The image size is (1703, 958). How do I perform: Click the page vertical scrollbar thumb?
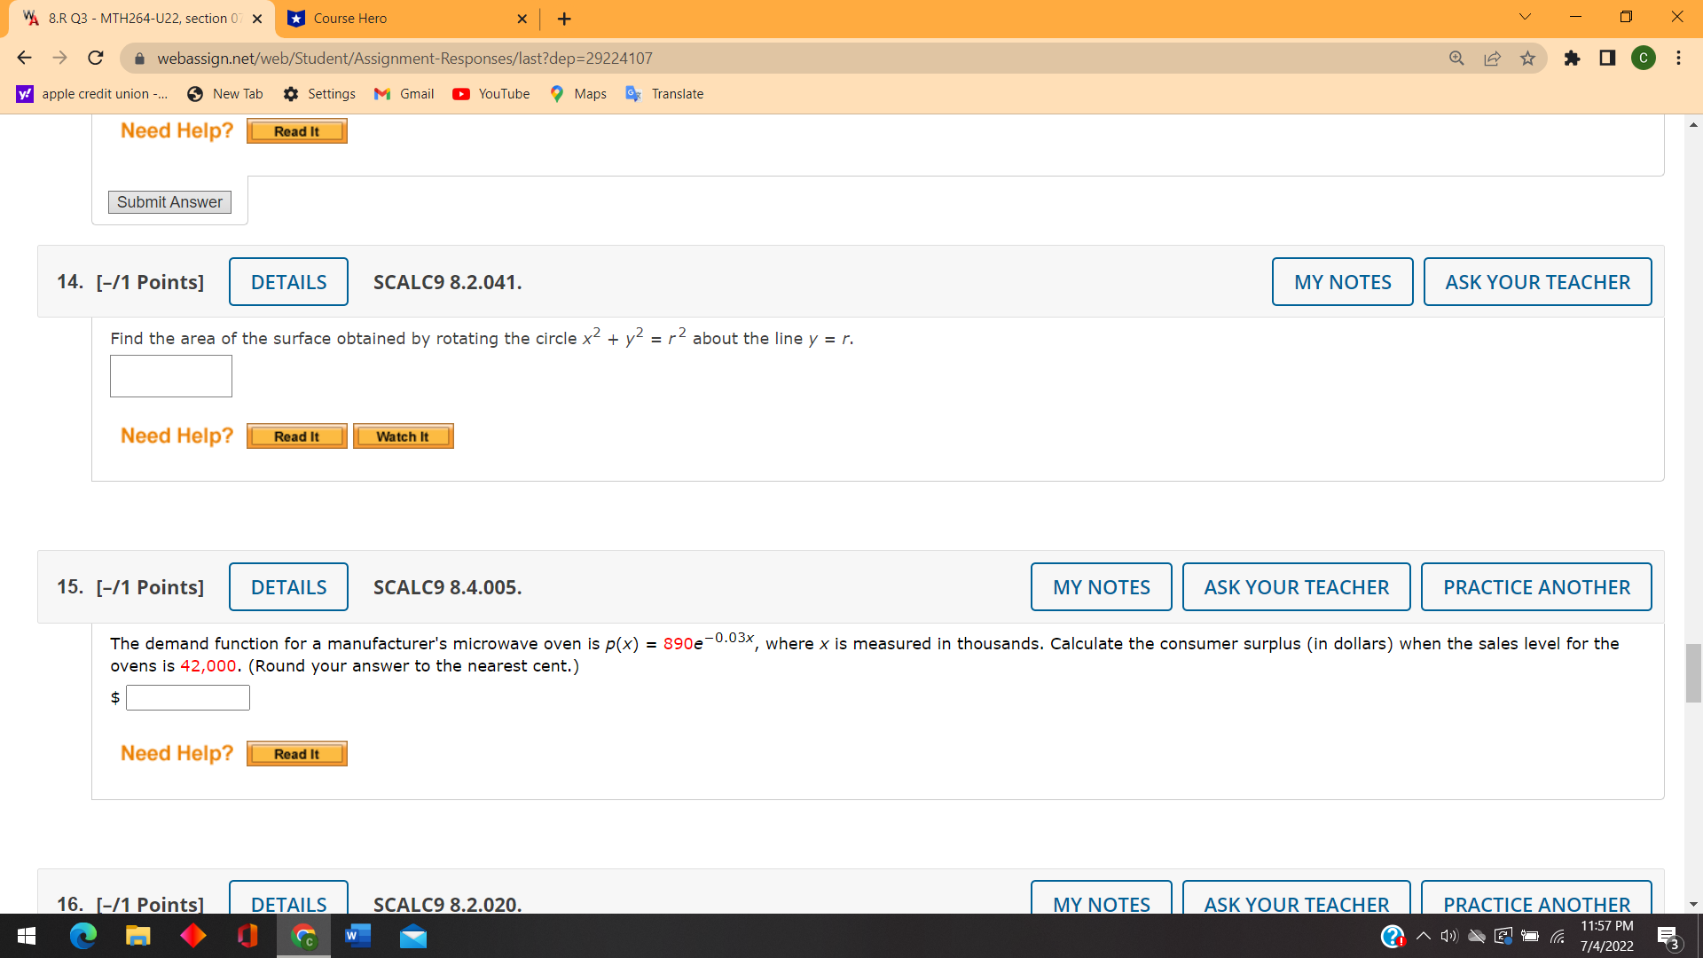tap(1693, 673)
